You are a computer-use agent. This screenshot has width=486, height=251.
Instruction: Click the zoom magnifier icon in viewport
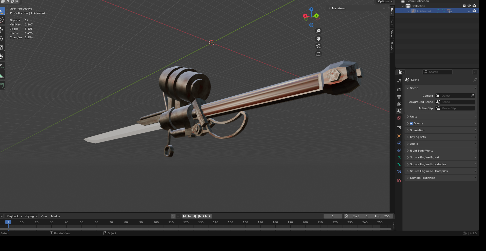tap(318, 31)
